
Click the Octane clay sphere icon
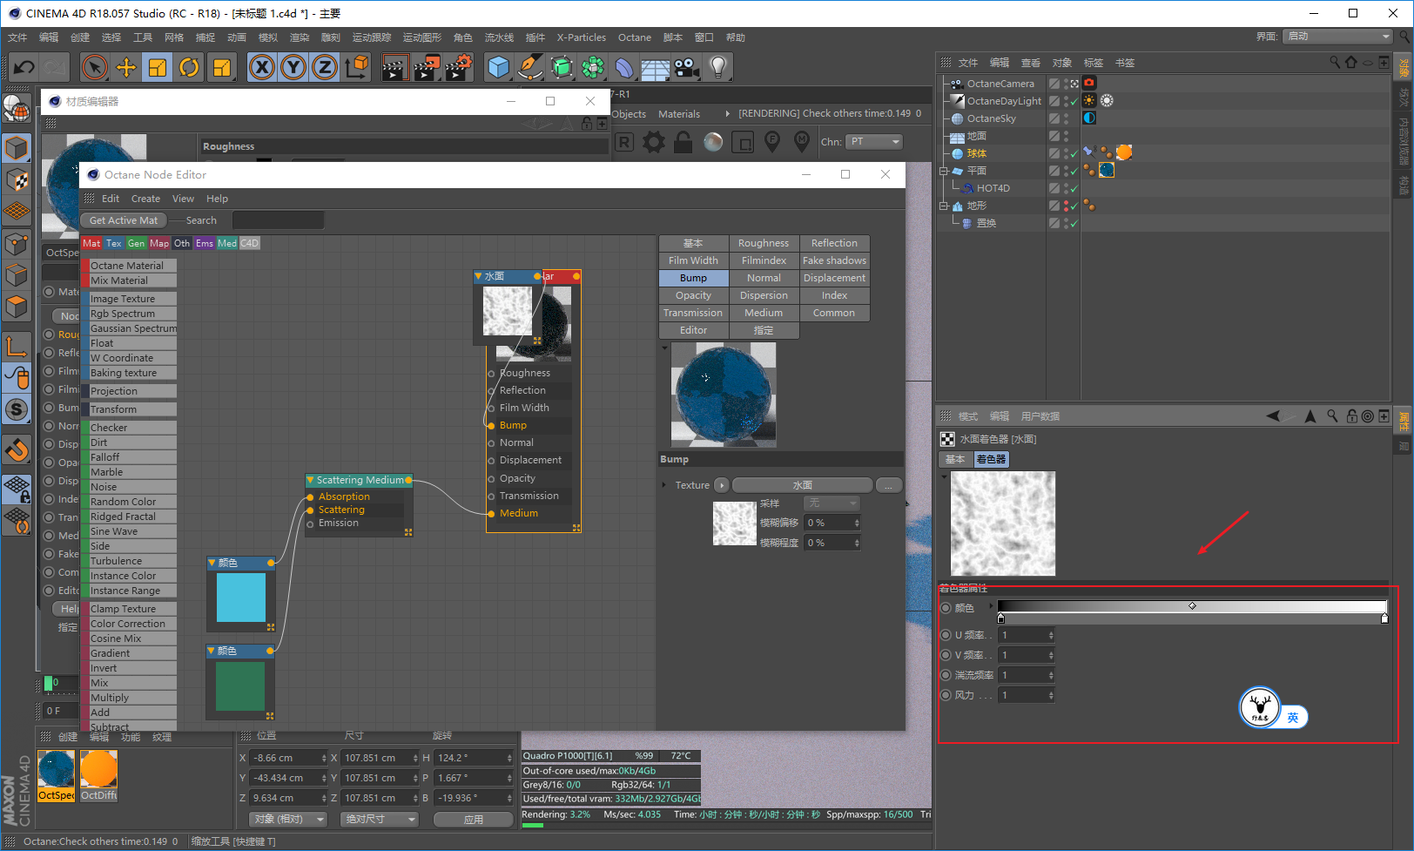[713, 142]
